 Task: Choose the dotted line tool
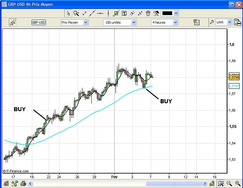(x=140, y=14)
